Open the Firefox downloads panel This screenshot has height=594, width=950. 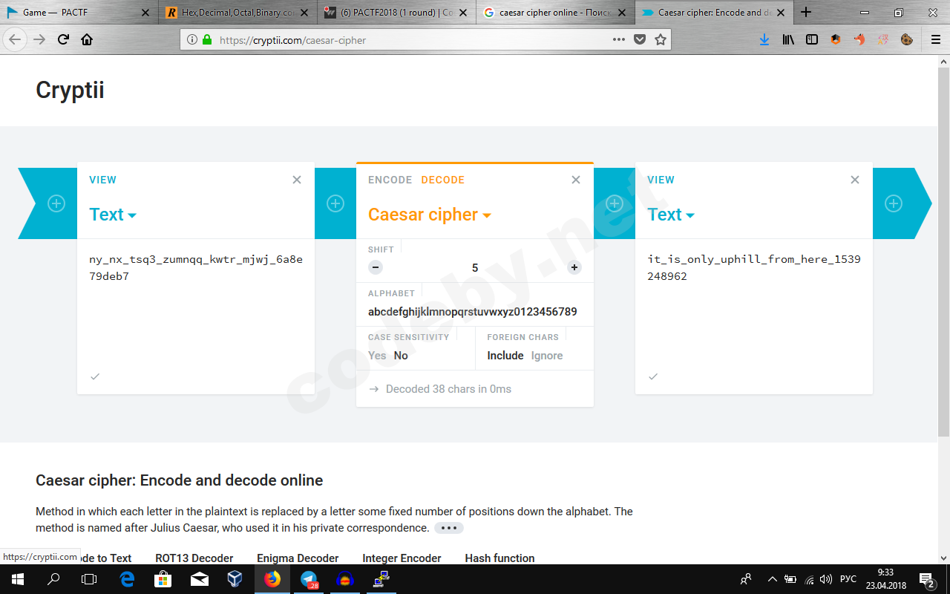[x=764, y=39]
